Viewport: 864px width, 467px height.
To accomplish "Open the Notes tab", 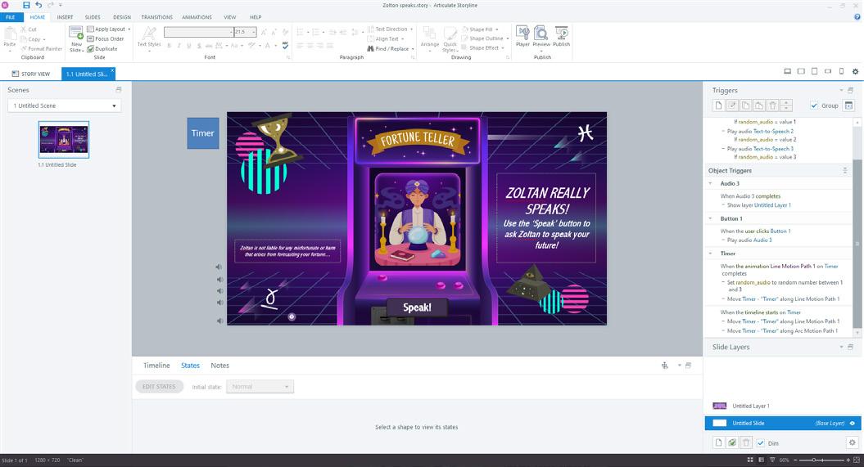I will [219, 366].
